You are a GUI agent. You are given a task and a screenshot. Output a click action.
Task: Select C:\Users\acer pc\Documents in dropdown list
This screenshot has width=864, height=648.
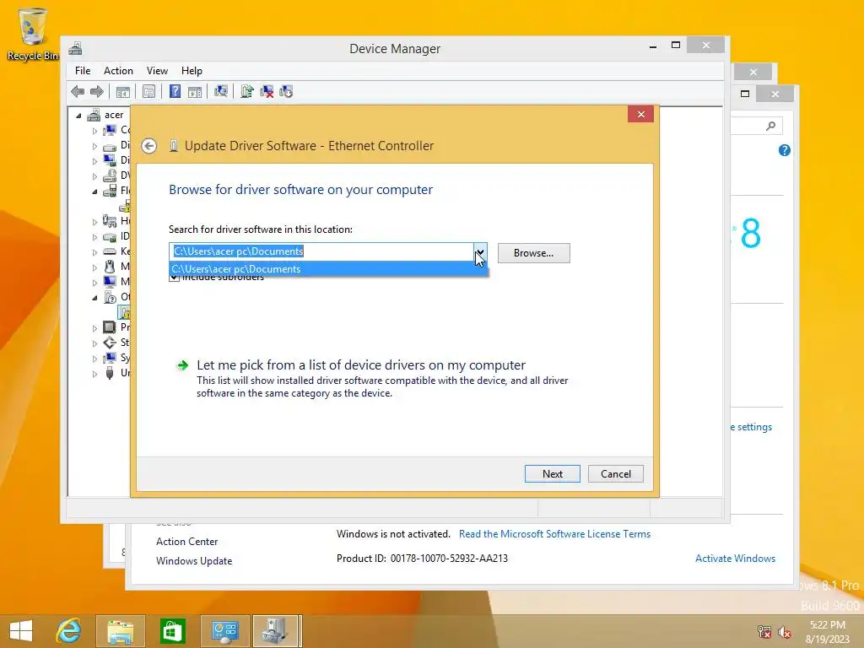click(328, 269)
